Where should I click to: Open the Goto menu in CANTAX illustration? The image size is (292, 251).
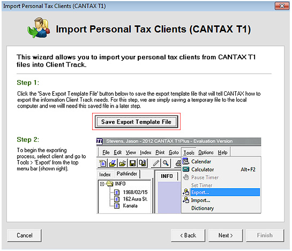[x=174, y=153]
